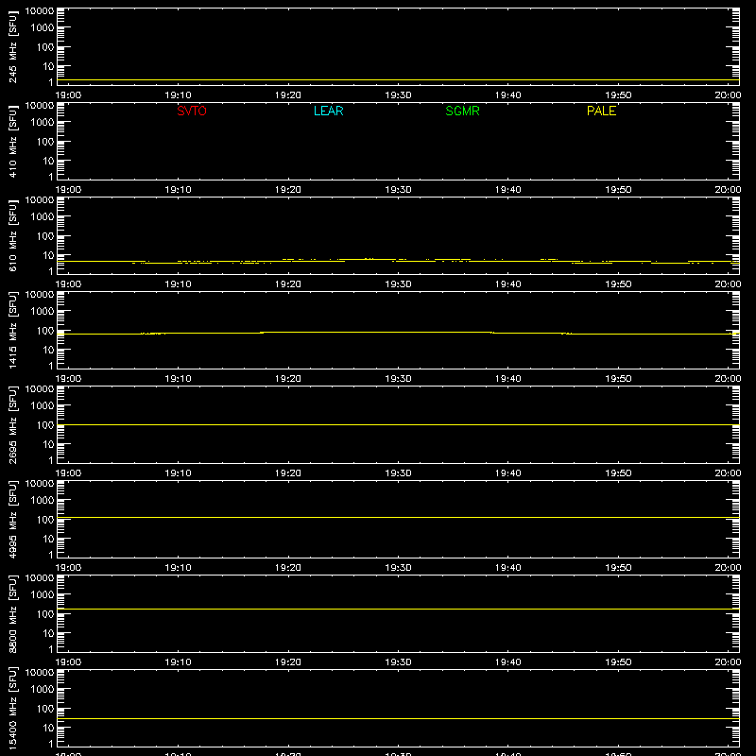Select the 410 MHz [SFU] axis title

click(x=13, y=141)
